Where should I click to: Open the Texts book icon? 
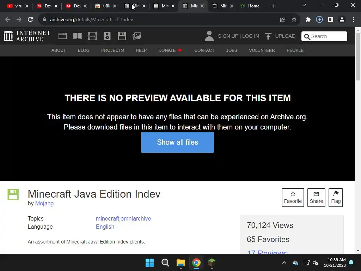tap(77, 36)
